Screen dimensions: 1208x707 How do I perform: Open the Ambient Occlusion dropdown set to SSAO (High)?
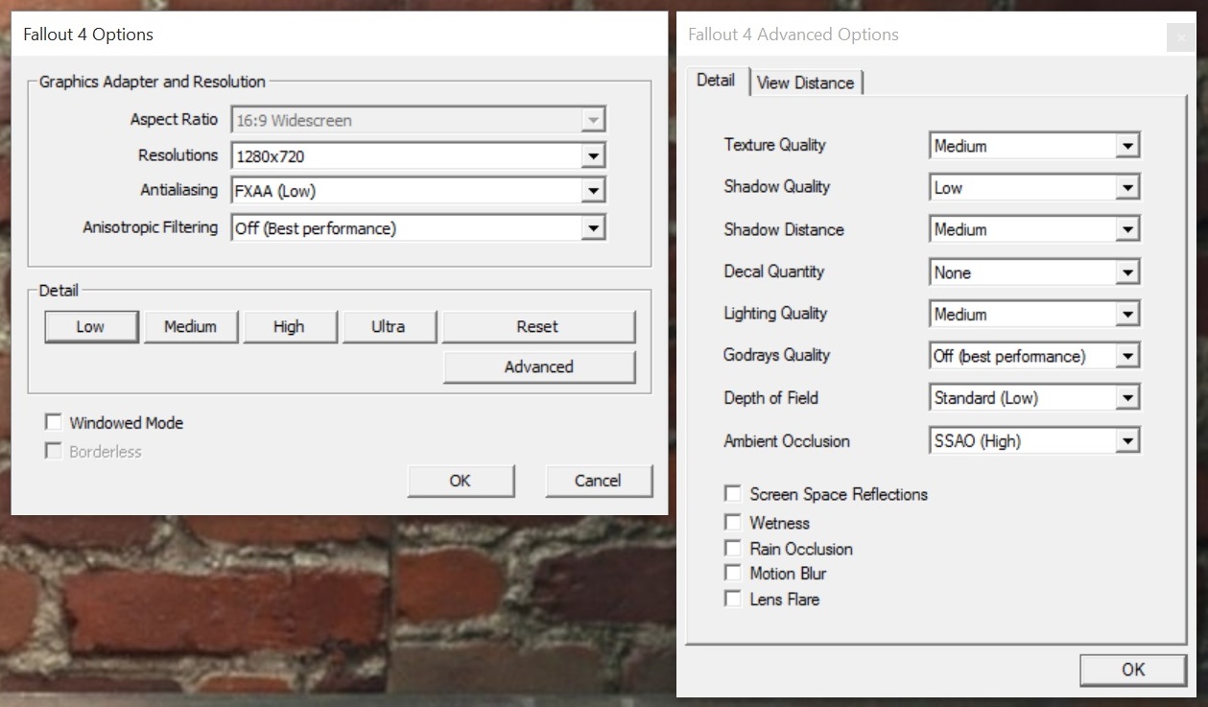point(1035,441)
